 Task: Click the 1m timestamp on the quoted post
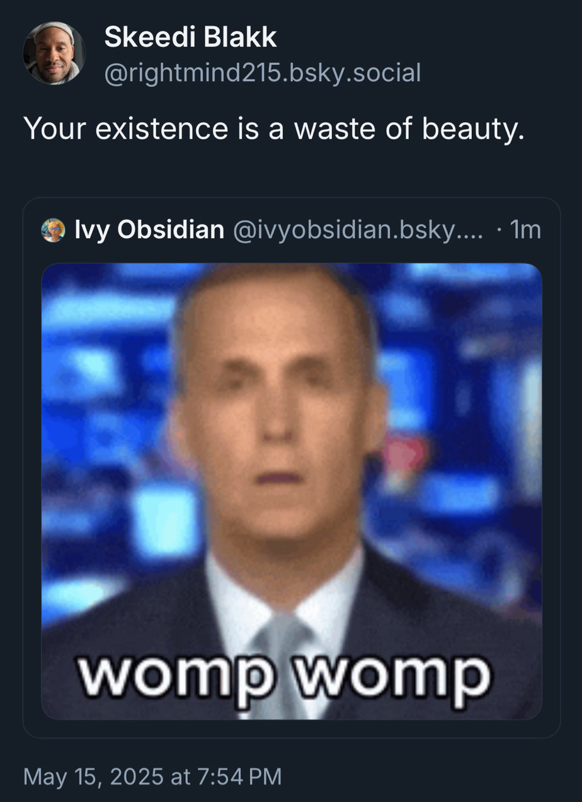coord(526,231)
